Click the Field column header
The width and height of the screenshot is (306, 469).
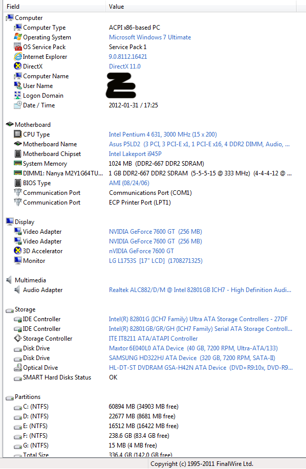[55, 6]
